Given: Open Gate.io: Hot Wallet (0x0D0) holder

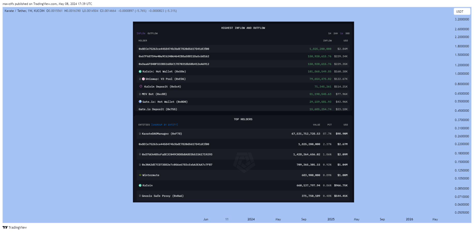Looking at the screenshot, I should click(165, 102).
